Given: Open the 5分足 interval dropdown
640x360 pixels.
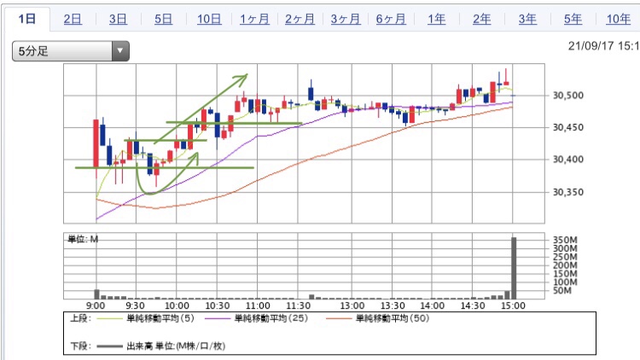Looking at the screenshot, I should (x=61, y=51).
